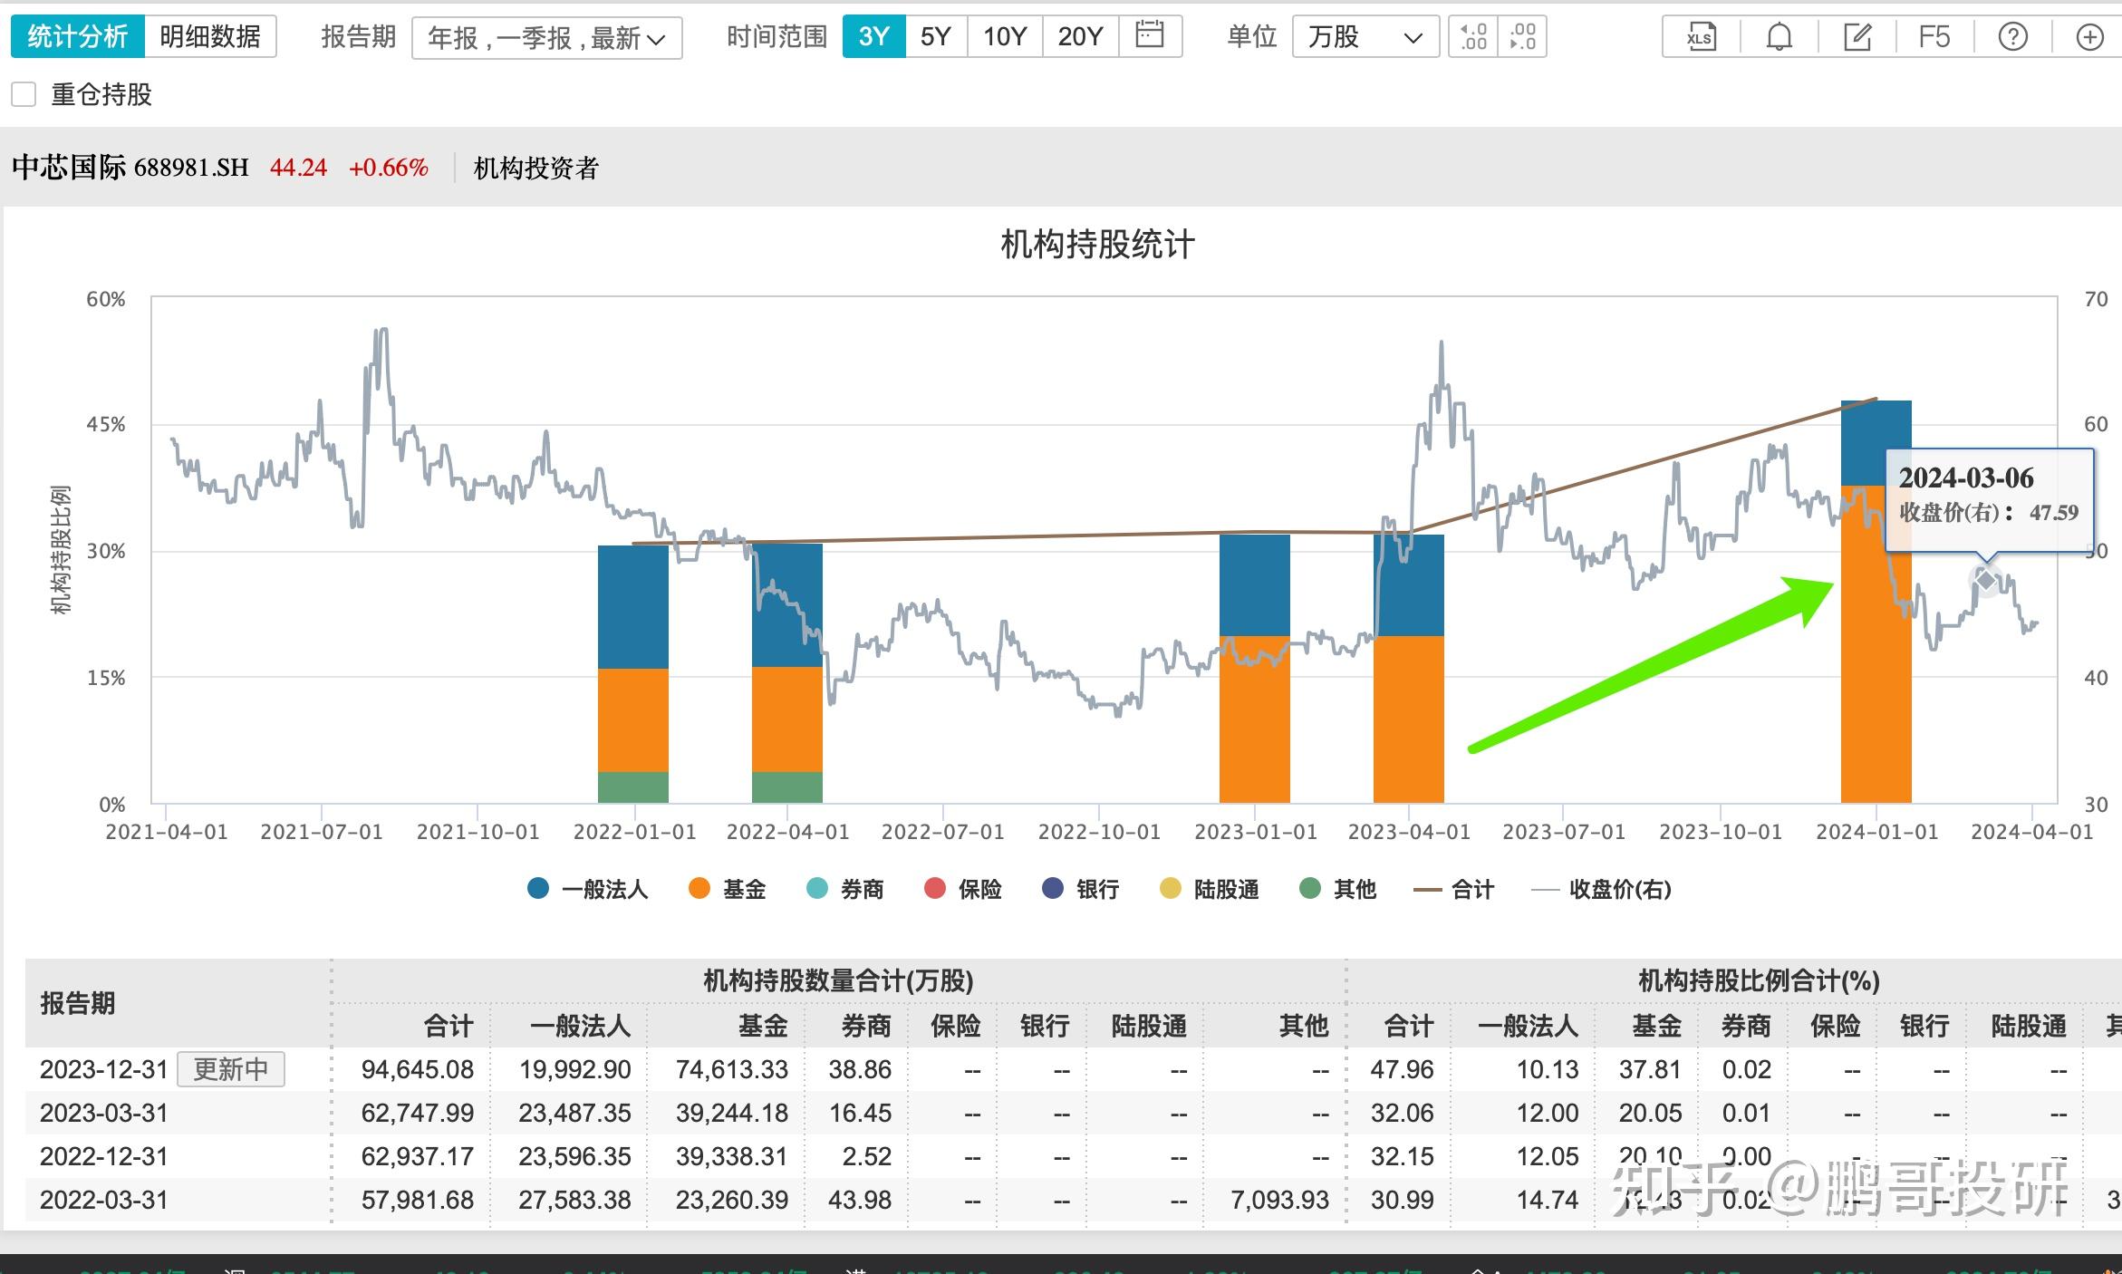Select the 统计分析 tab
This screenshot has width=2122, height=1274.
[77, 37]
